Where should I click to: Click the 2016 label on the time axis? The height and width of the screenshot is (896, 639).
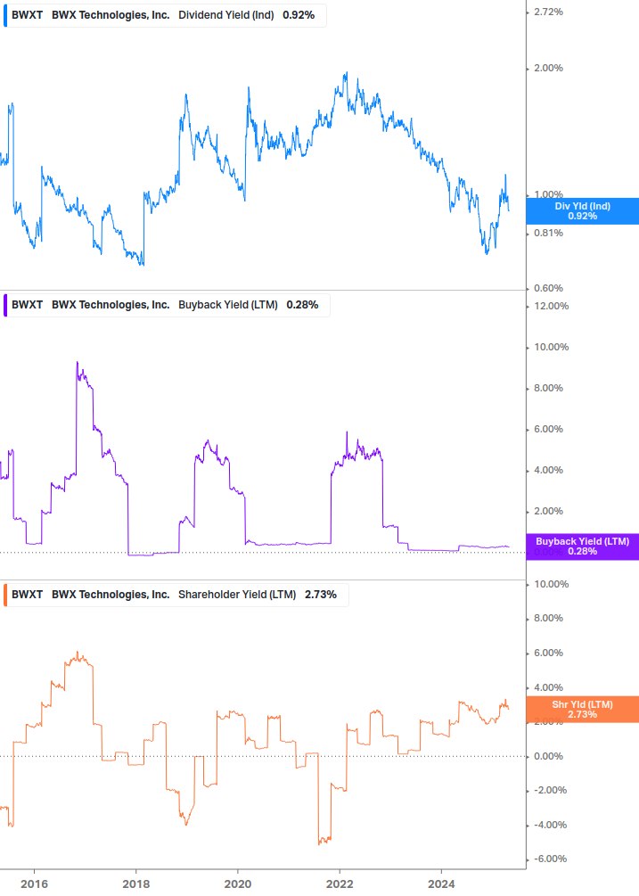[34, 884]
